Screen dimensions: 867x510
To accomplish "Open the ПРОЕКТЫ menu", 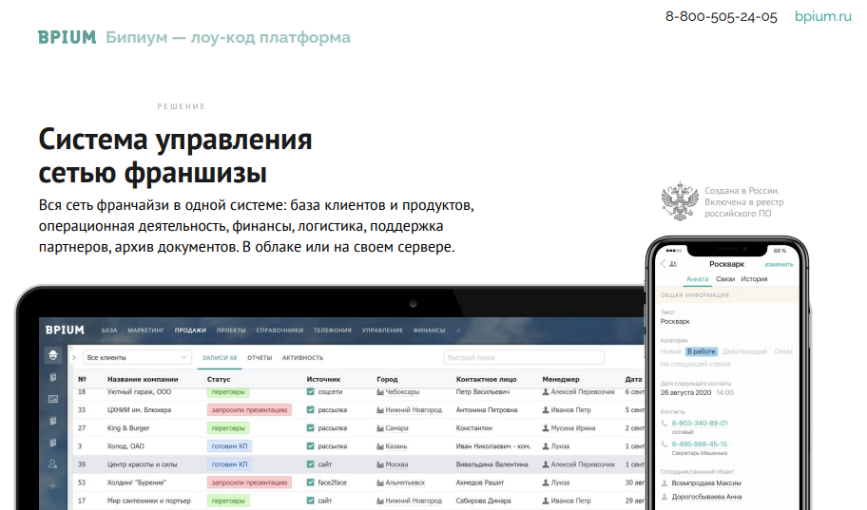I will [x=231, y=331].
